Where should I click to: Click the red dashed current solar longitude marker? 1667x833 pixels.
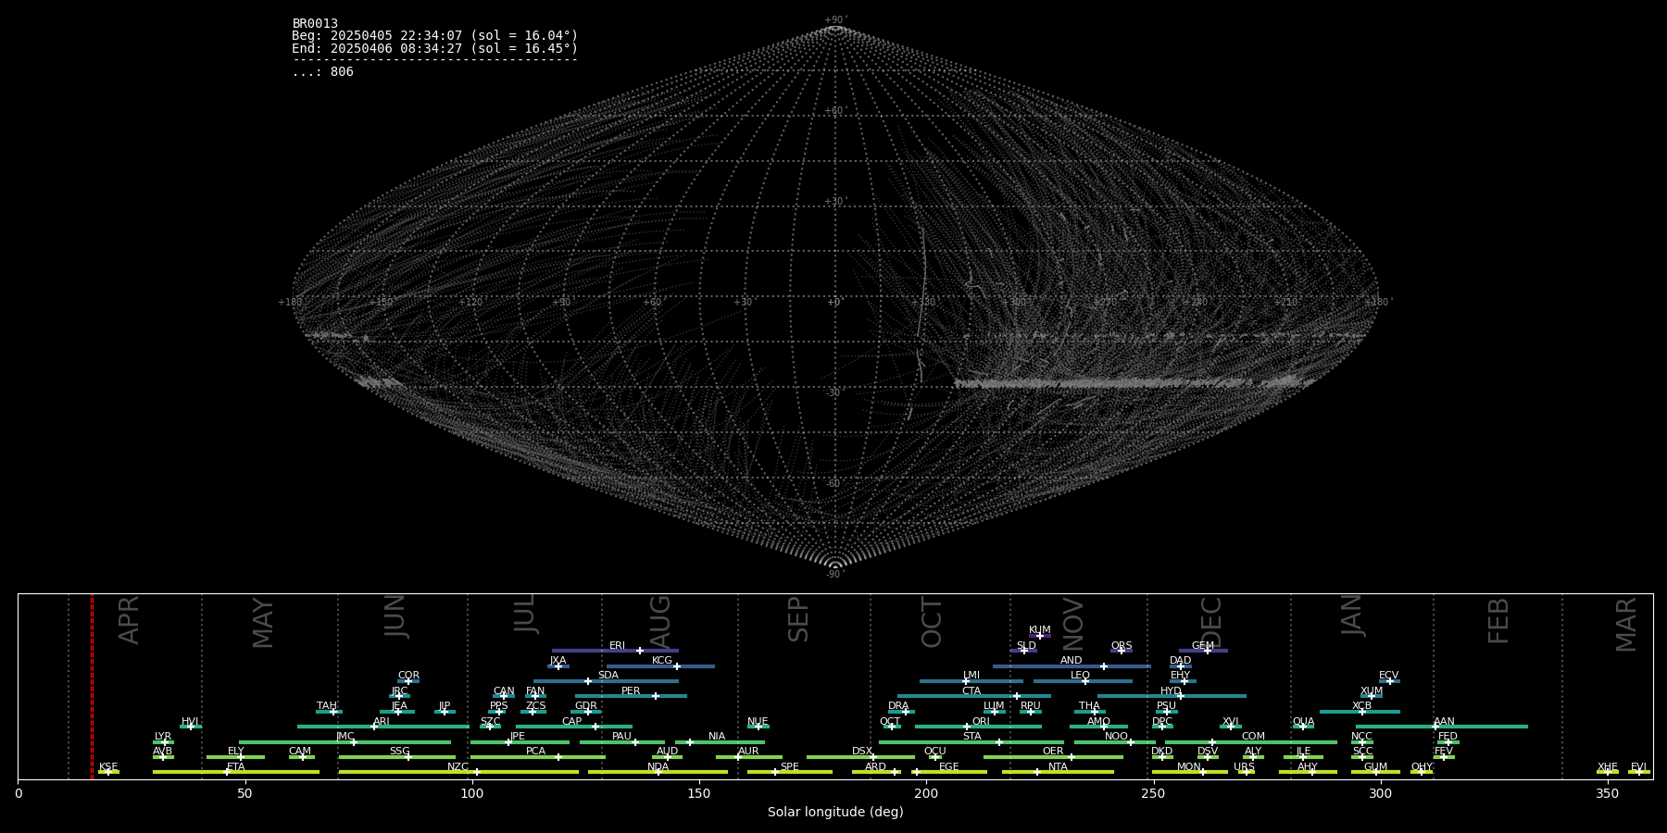point(92,686)
